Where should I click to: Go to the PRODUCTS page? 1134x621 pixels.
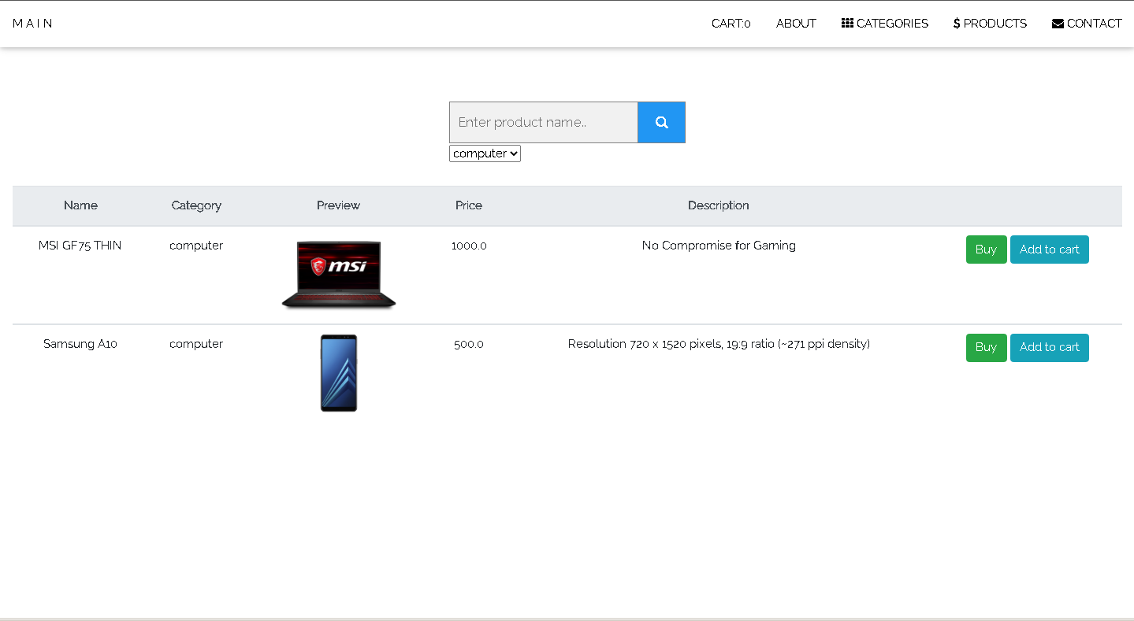(995, 23)
